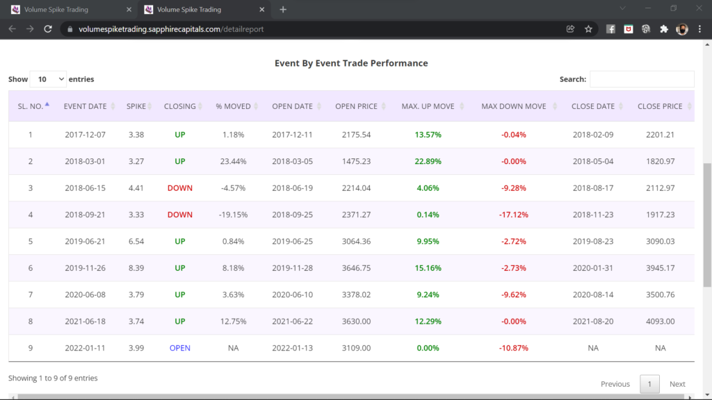The image size is (712, 400).
Task: Click the McAfee extension icon
Action: pos(629,29)
